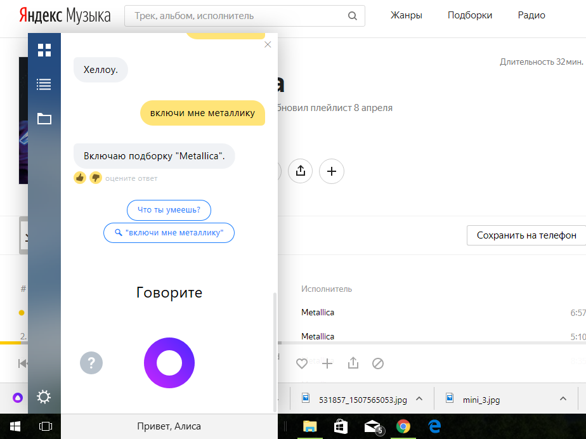Viewport: 586px width, 439px height.
Task: Click the включи мне металлику message bubble
Action: pos(202,113)
